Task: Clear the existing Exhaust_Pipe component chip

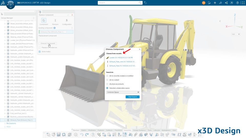Action: [x=65, y=32]
